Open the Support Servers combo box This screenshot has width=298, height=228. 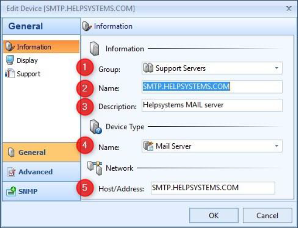[x=212, y=68]
